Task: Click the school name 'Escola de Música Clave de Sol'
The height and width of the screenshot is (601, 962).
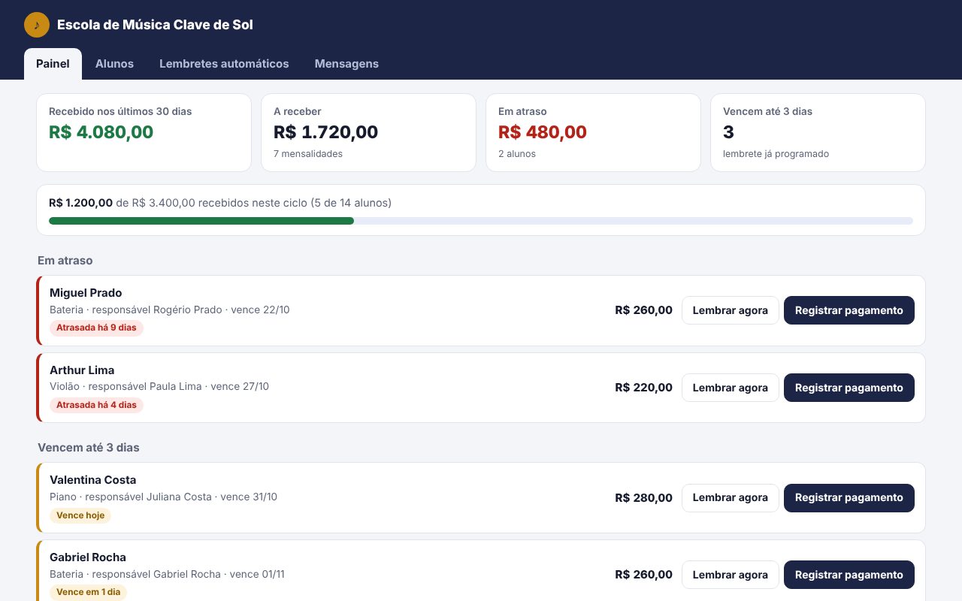Action: coord(155,25)
